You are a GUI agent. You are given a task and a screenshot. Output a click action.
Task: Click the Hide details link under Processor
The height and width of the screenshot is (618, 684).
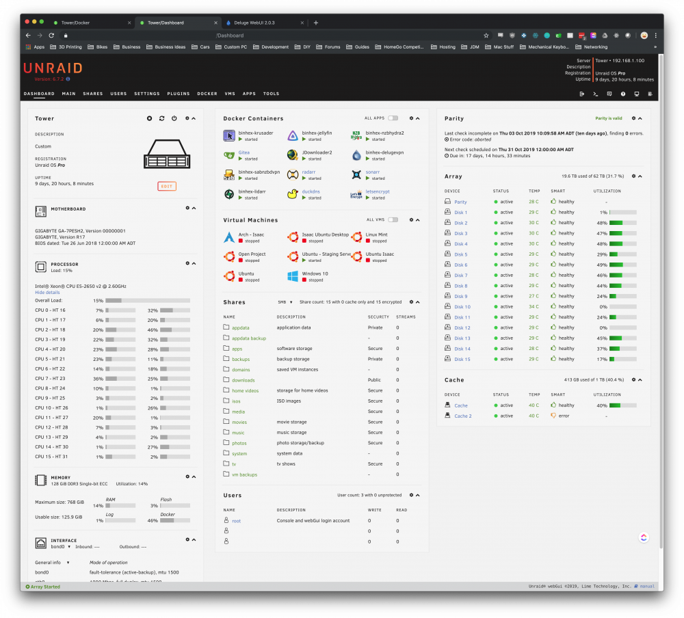pos(48,292)
